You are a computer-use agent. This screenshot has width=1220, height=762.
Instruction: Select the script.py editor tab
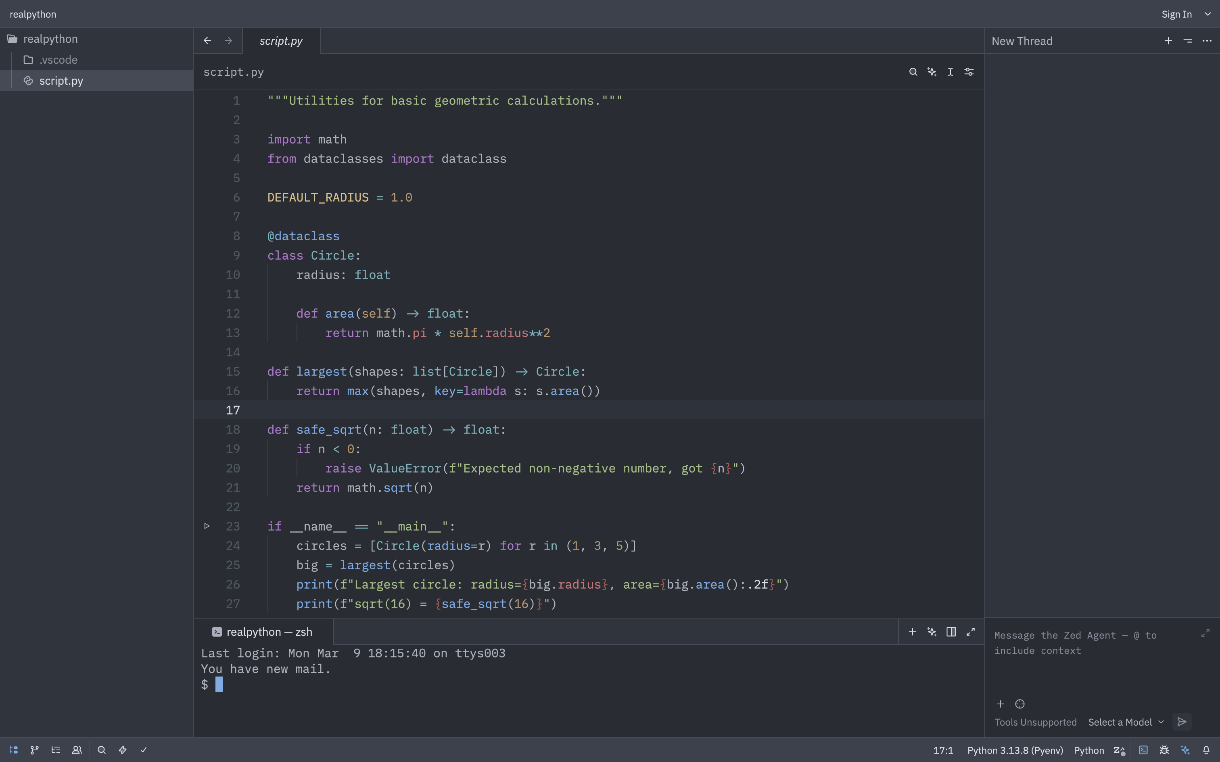point(281,41)
